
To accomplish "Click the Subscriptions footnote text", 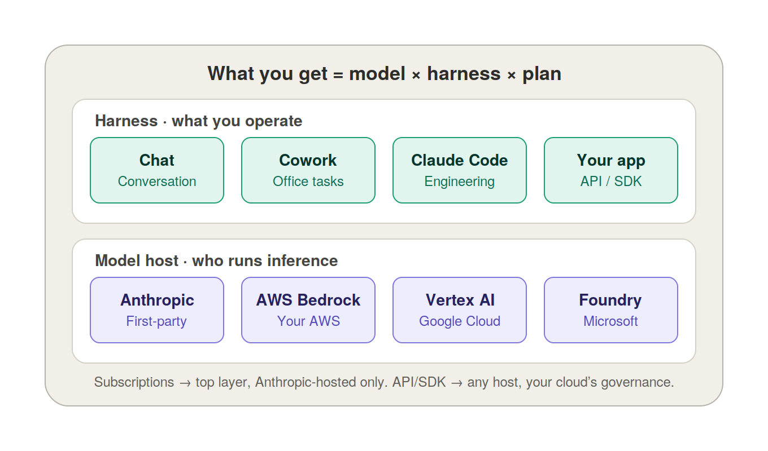I will 384,382.
